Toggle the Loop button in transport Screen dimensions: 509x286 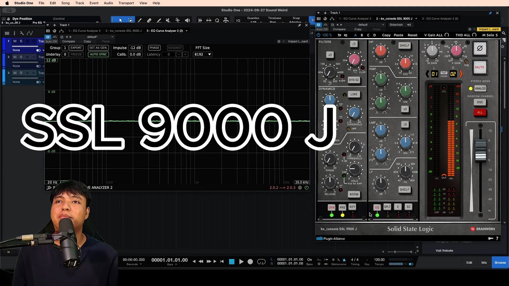coord(261,262)
